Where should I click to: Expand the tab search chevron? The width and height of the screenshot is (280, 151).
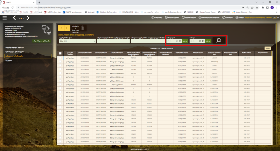pyautogui.click(x=257, y=2)
